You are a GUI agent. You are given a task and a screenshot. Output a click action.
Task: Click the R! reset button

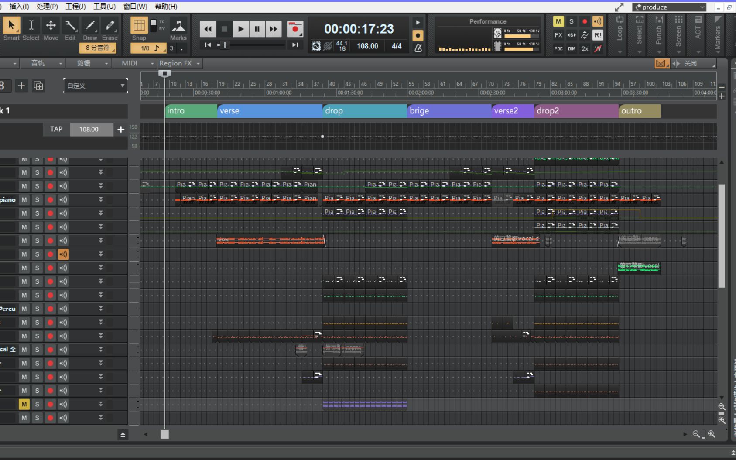coord(598,35)
